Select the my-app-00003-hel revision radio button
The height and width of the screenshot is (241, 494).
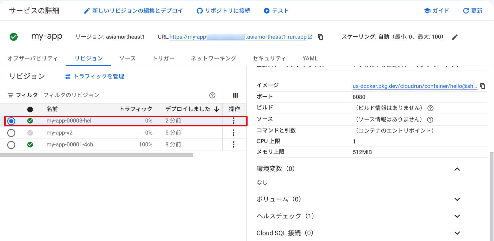[x=11, y=121]
